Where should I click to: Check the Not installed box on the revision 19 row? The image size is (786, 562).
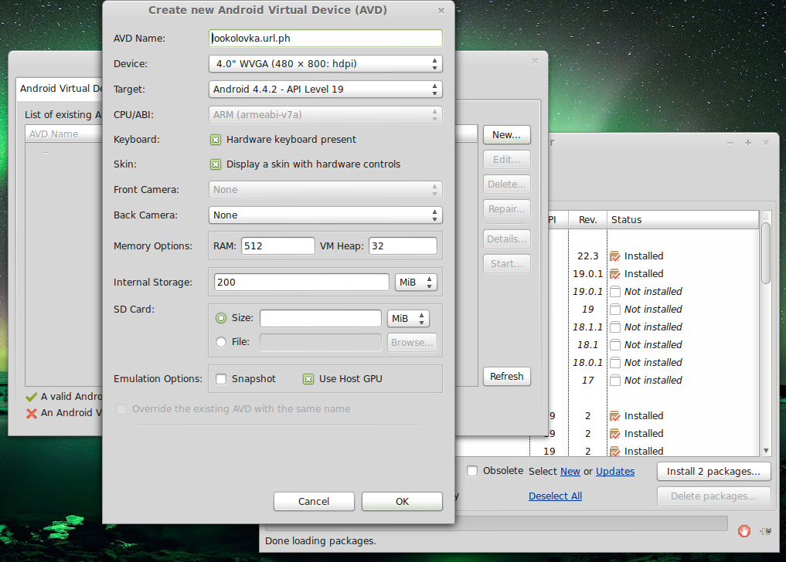(x=615, y=310)
